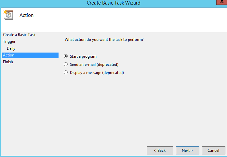Proceed with the Next button
This screenshot has width=227, height=157.
(x=187, y=150)
